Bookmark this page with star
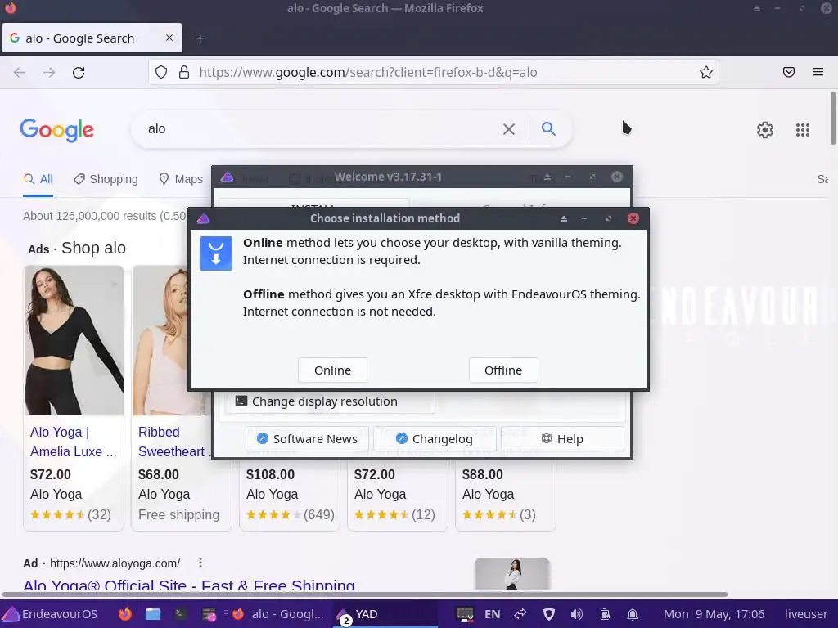The image size is (838, 628). coord(706,72)
